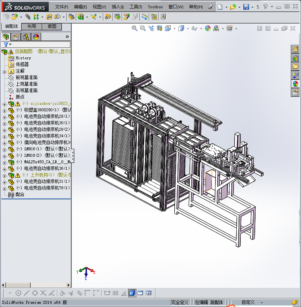Image resolution: width=301 pixels, height=307 pixels.
Task: Select 前视基准面 in the feature tree
Action: coord(26,78)
